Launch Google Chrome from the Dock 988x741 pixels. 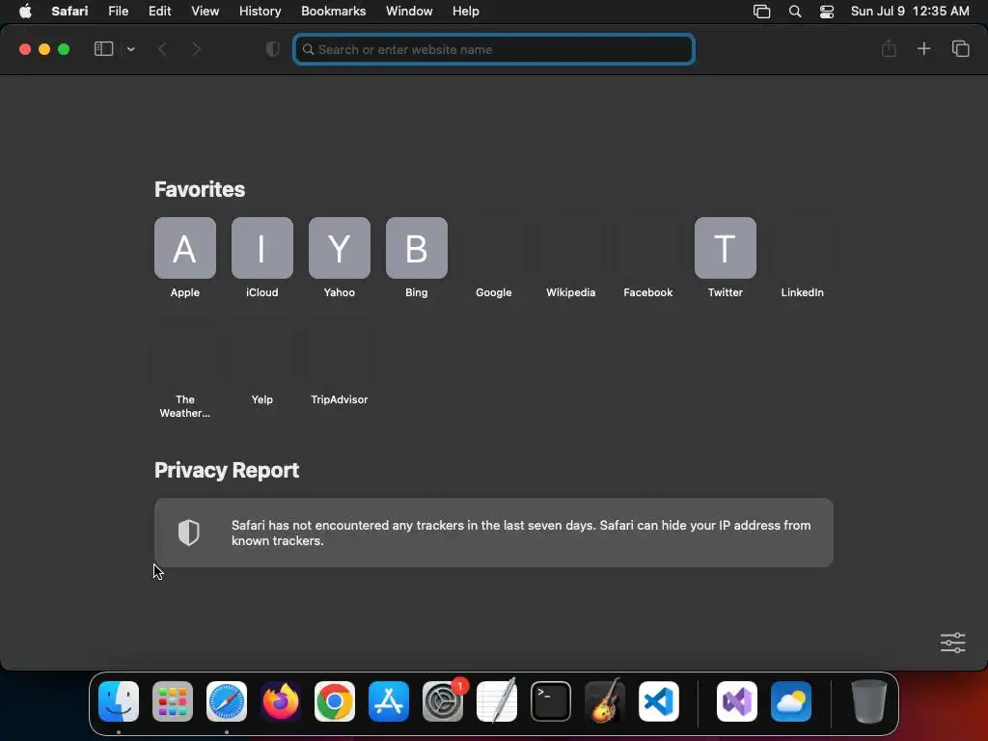(x=335, y=701)
